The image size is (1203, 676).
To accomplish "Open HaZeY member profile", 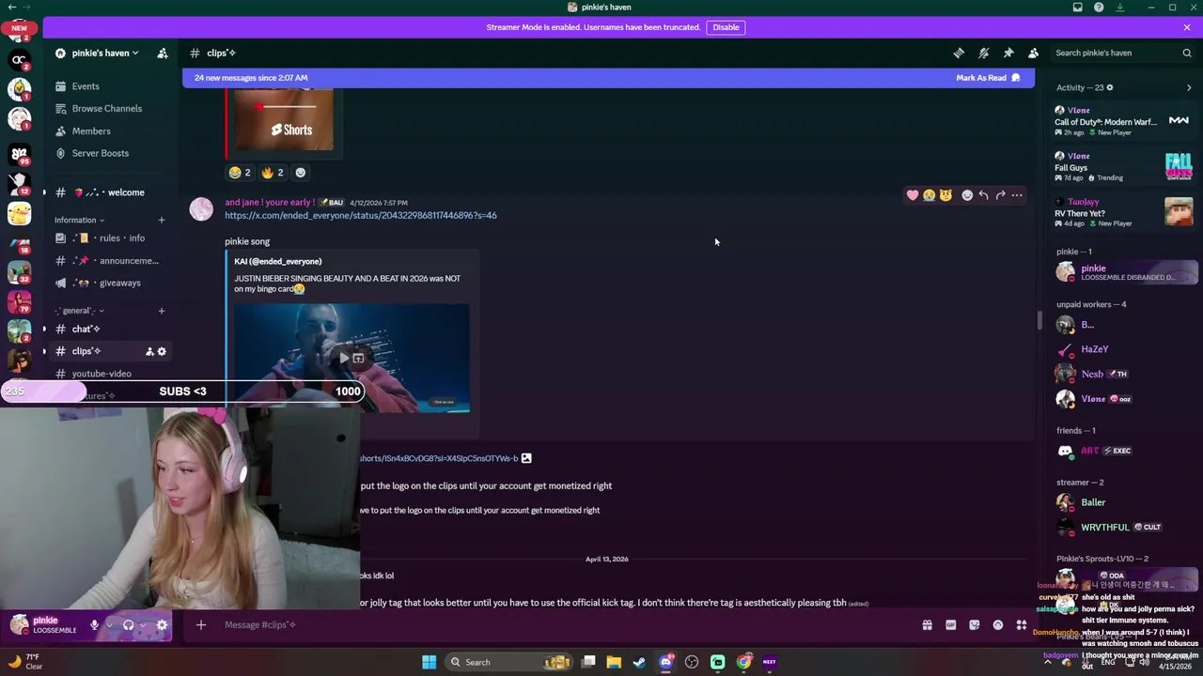I will (1123, 349).
